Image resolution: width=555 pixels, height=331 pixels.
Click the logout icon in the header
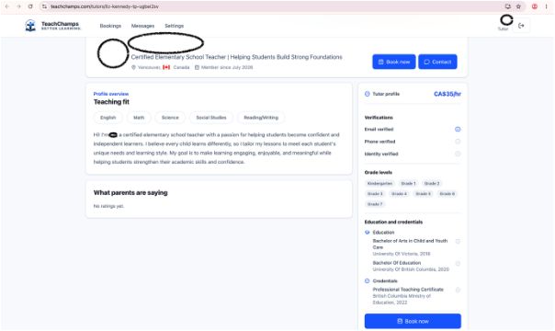[521, 26]
